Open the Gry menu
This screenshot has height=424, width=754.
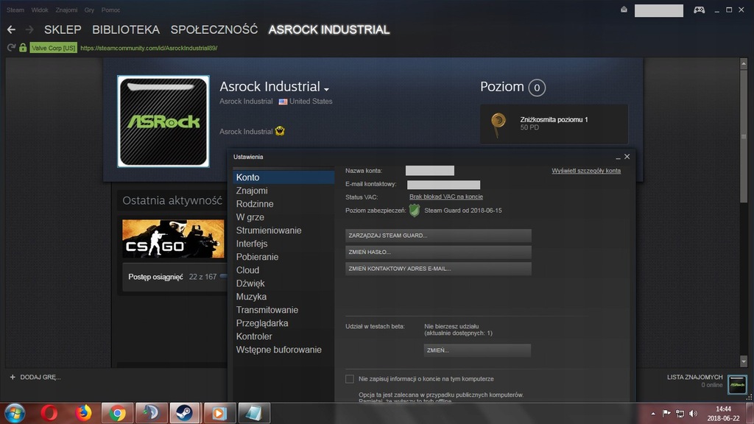[89, 10]
